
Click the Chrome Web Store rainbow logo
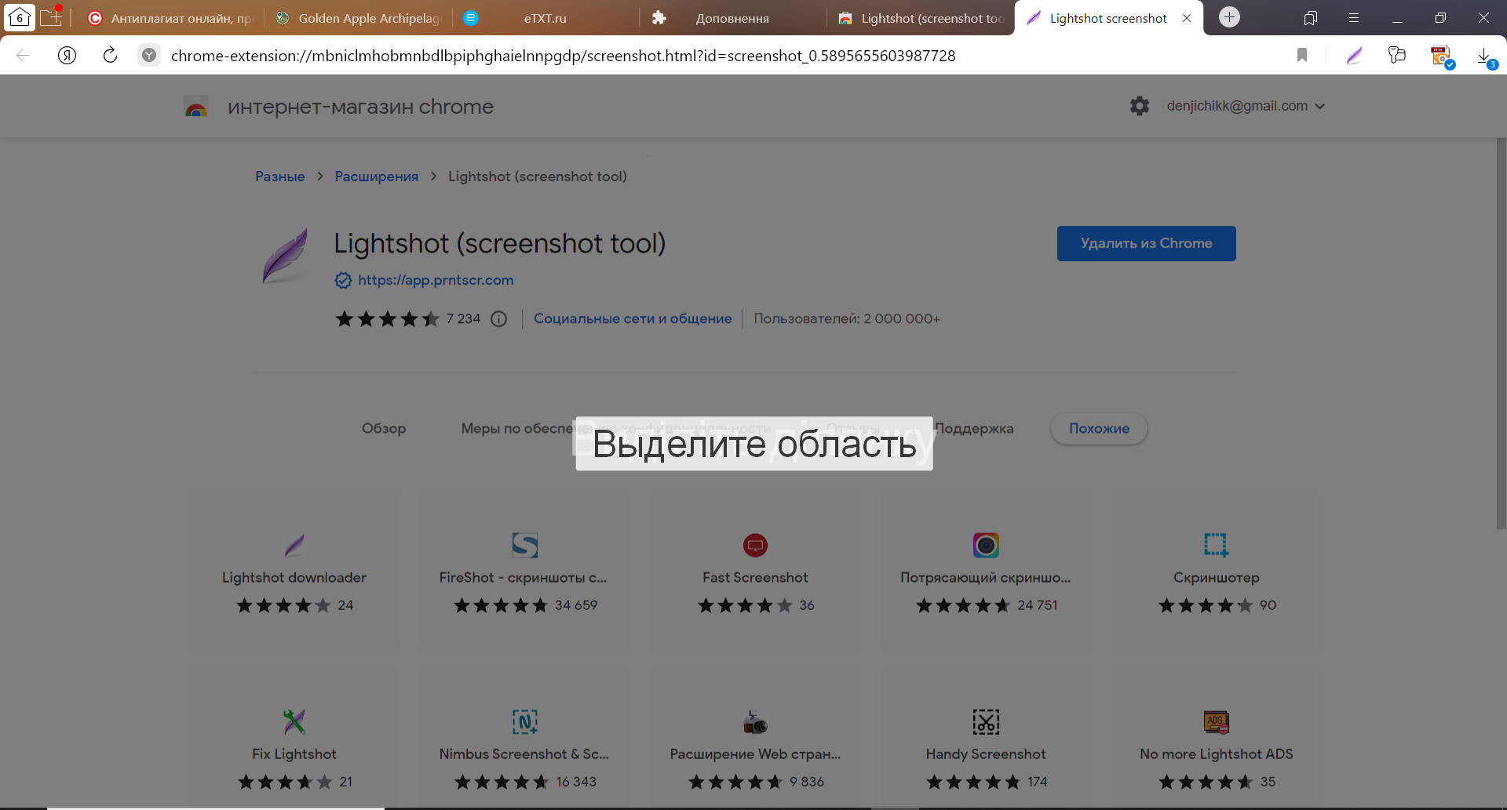point(196,107)
